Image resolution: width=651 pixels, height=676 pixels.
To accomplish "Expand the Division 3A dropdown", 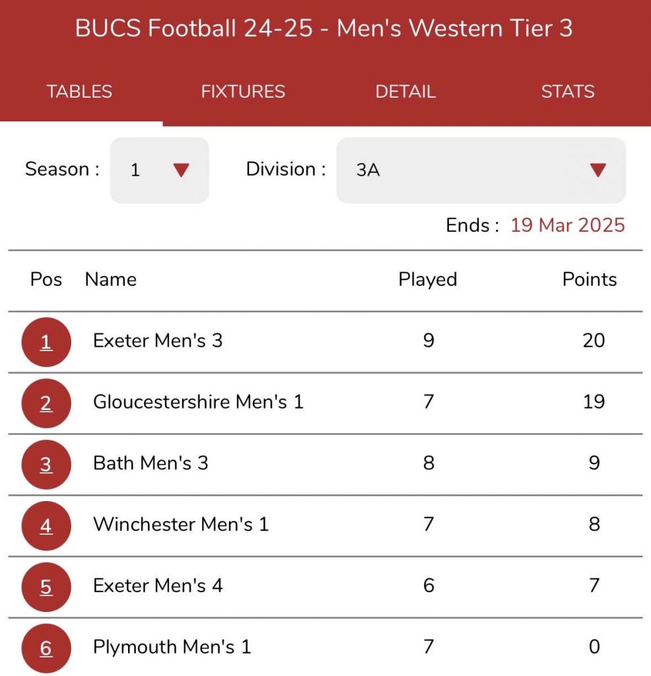I will 481,170.
